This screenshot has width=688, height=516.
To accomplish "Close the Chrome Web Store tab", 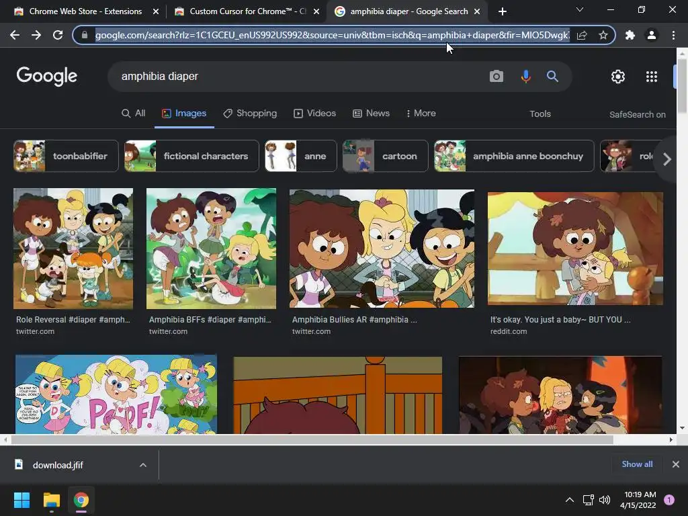I will [156, 11].
